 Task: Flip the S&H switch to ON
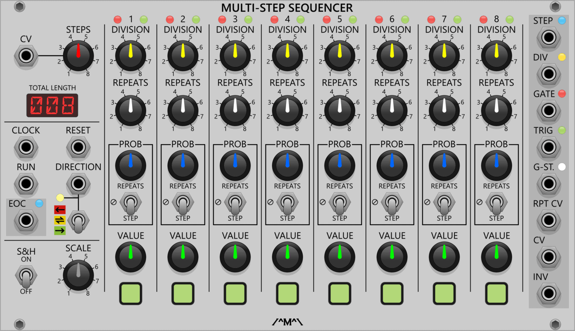26,272
